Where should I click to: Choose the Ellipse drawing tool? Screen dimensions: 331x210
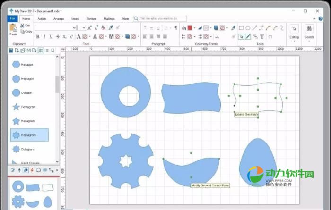[x=247, y=28]
